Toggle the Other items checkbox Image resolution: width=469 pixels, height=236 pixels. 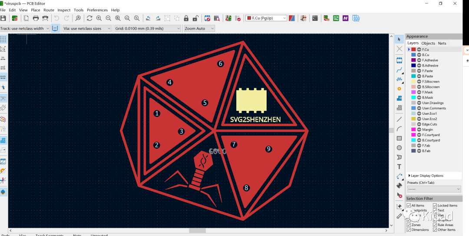pos(435,230)
